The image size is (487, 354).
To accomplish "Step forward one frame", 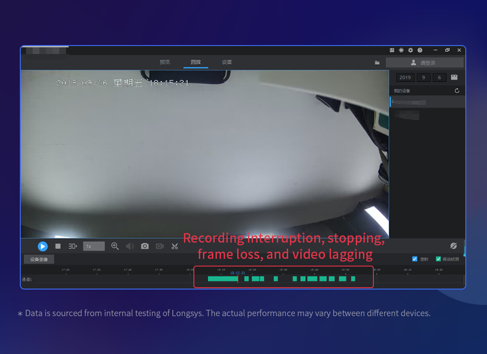I will [x=73, y=246].
